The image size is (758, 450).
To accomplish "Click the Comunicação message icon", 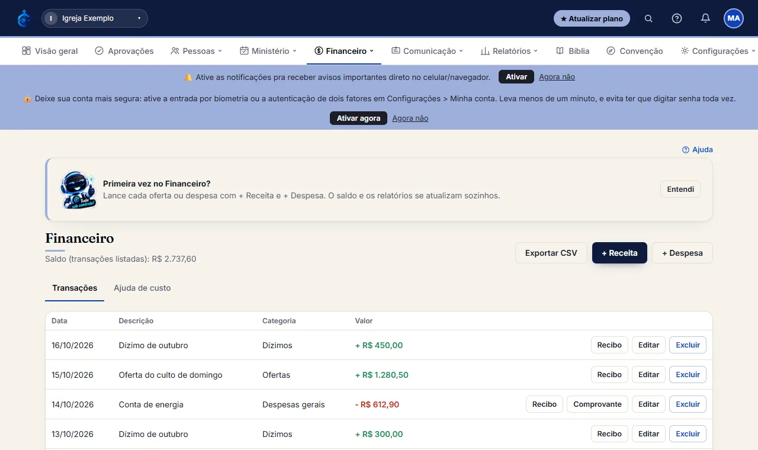I will click(396, 51).
